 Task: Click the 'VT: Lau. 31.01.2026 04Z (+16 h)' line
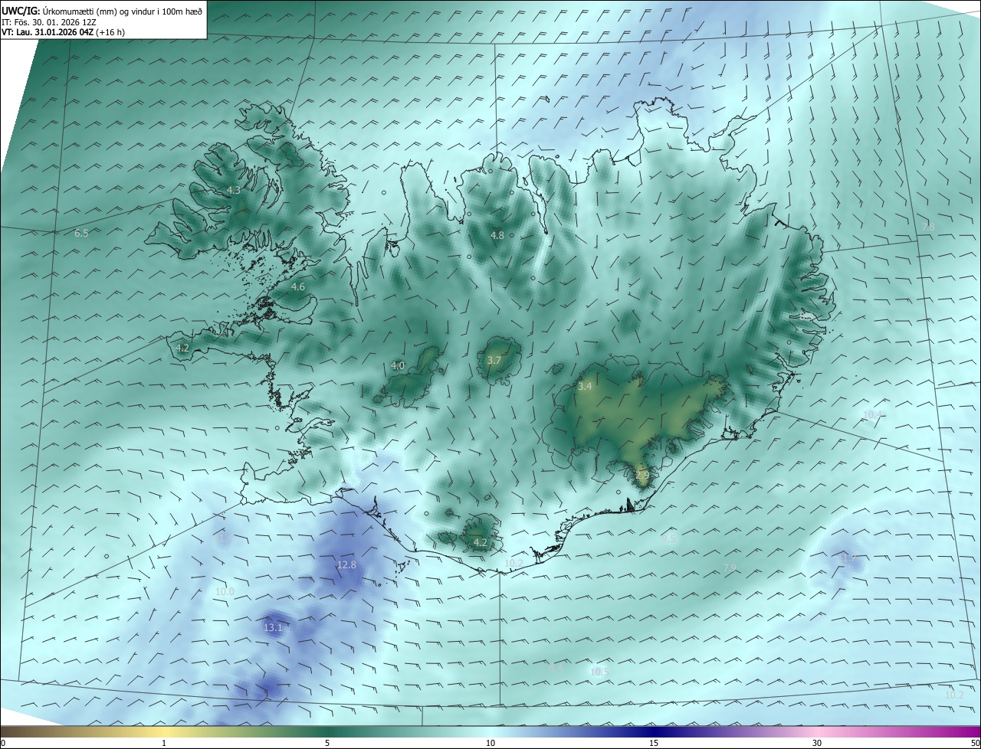(63, 32)
